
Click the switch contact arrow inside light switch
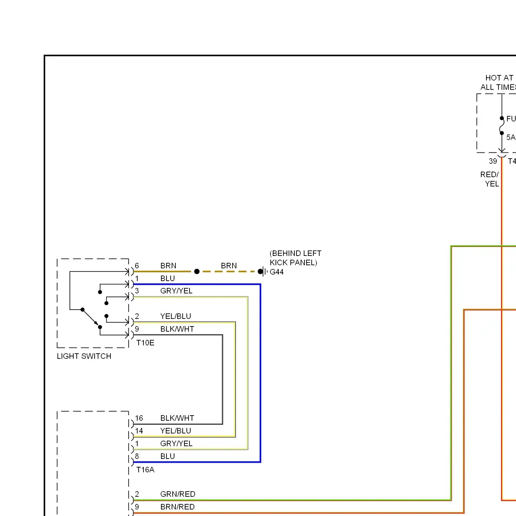pyautogui.click(x=91, y=318)
